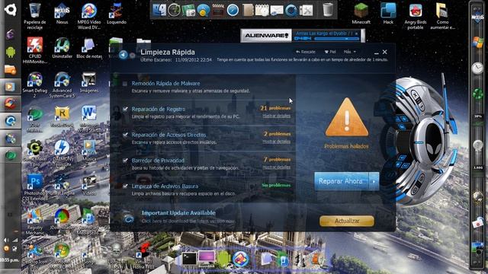488x274 pixels.
Task: Click the Ubuntu logo on the left dock
Action: 10,9
